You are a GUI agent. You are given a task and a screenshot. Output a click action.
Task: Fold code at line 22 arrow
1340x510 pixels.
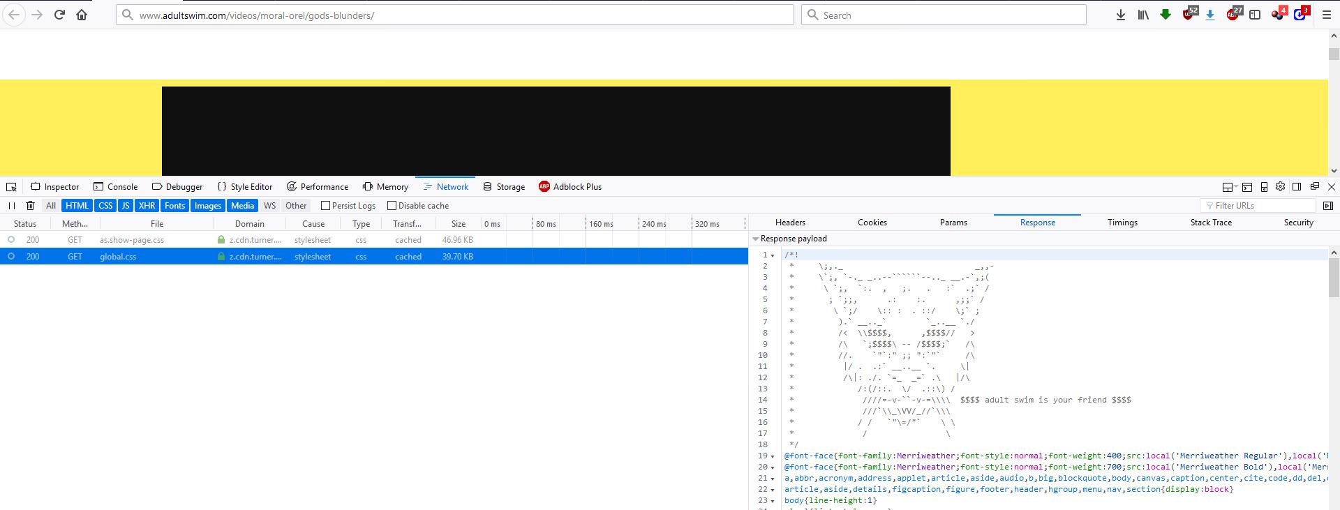[x=773, y=490]
